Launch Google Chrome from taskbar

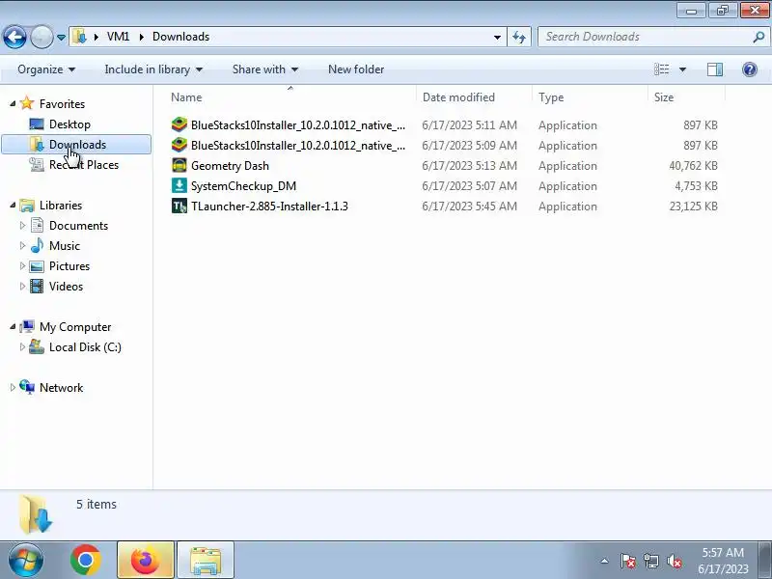pyautogui.click(x=86, y=561)
